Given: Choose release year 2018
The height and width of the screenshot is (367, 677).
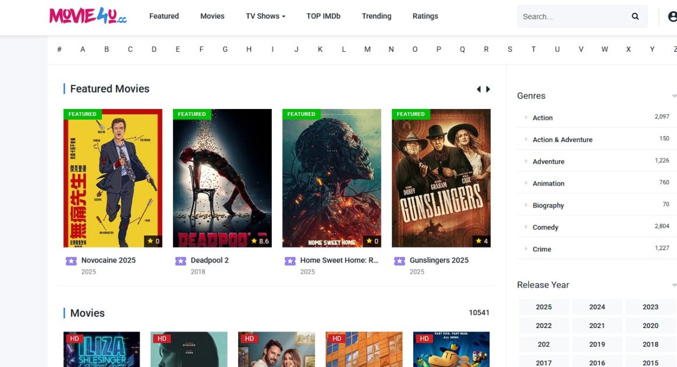Looking at the screenshot, I should click(651, 344).
